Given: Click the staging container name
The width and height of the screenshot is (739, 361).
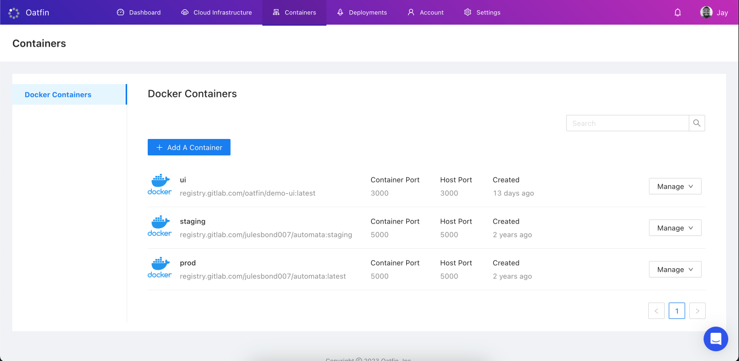Looking at the screenshot, I should click(193, 222).
